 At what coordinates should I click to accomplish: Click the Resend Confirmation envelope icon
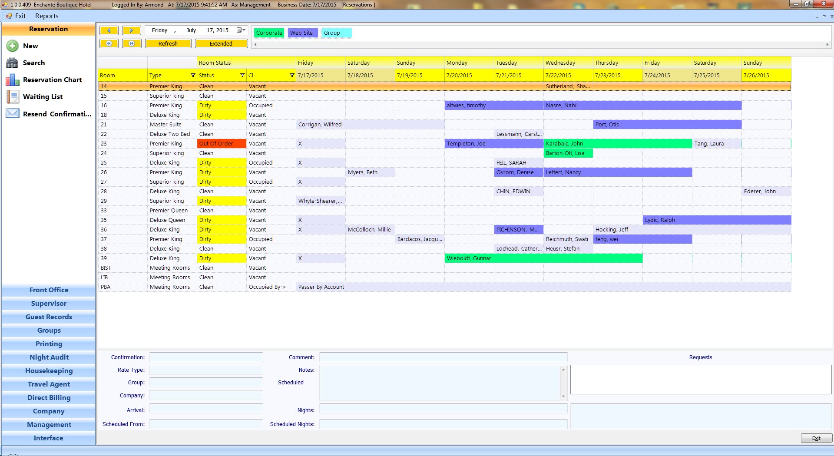(x=12, y=114)
